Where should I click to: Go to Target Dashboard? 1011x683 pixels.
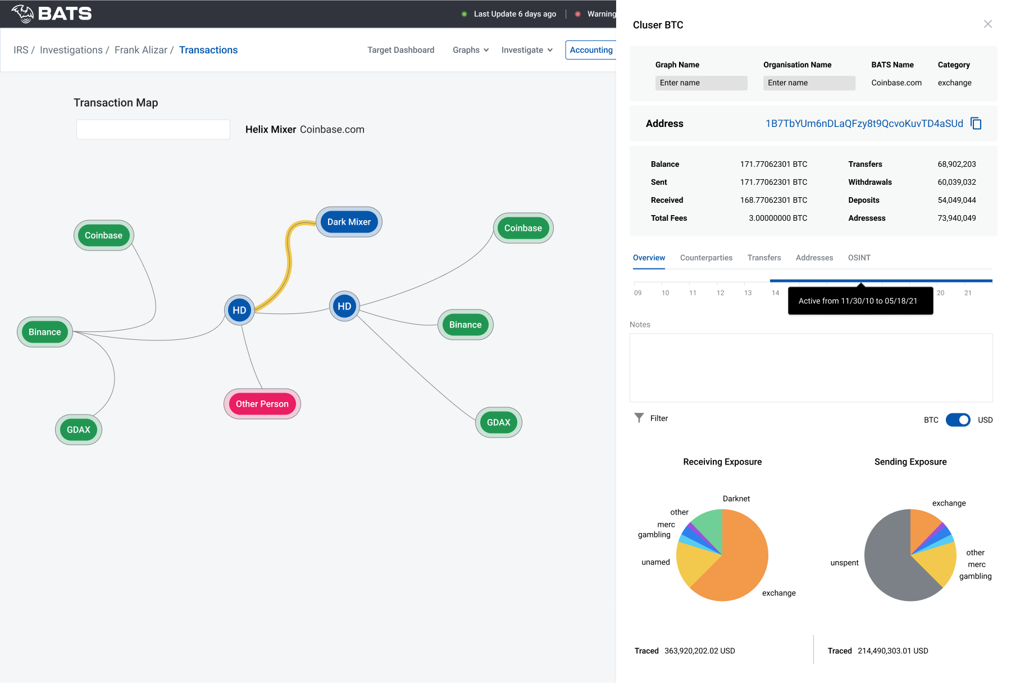pos(400,50)
